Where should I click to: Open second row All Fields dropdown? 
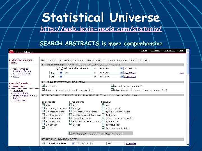[x=111, y=73]
